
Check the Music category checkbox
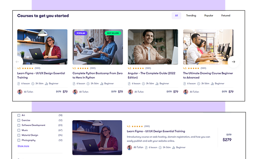click(19, 130)
